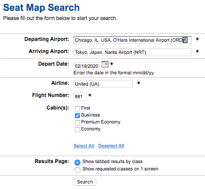Click the bold Flight Number label
The width and height of the screenshot is (205, 190).
tap(50, 95)
